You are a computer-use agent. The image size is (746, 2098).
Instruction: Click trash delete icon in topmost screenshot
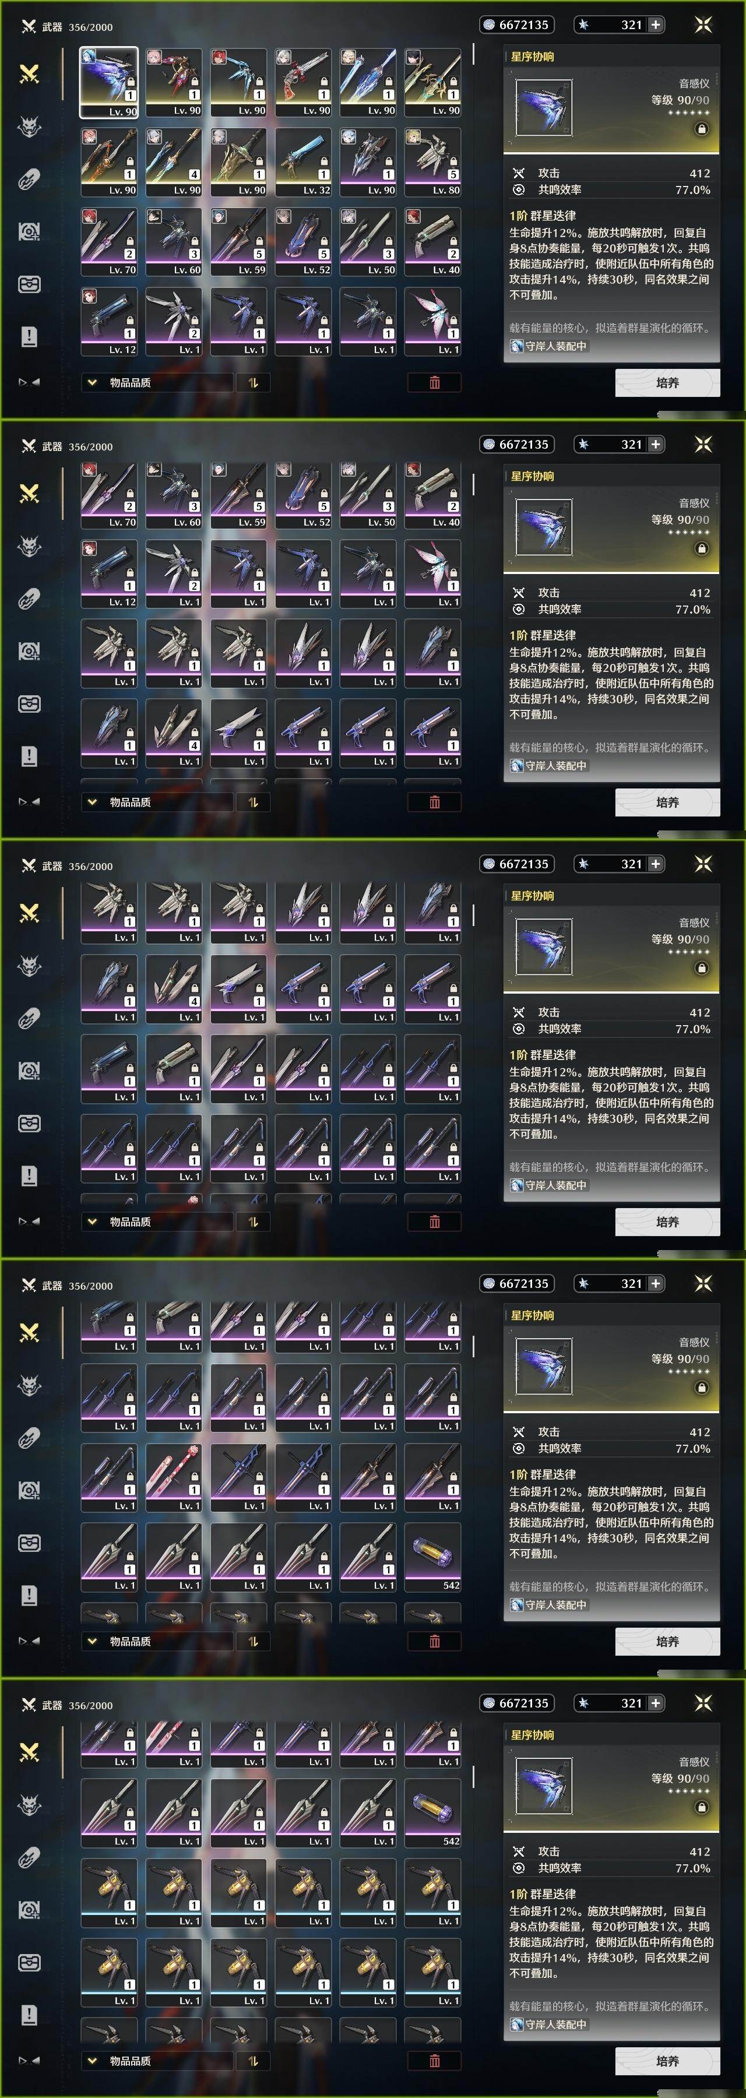434,382
